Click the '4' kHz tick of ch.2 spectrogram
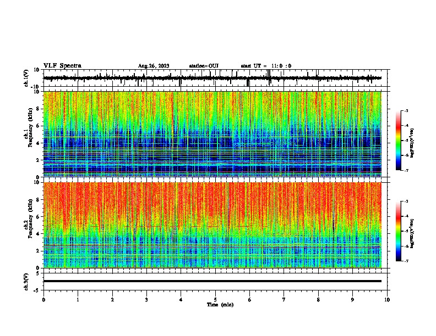This screenshot has width=436, height=336. click(x=38, y=234)
